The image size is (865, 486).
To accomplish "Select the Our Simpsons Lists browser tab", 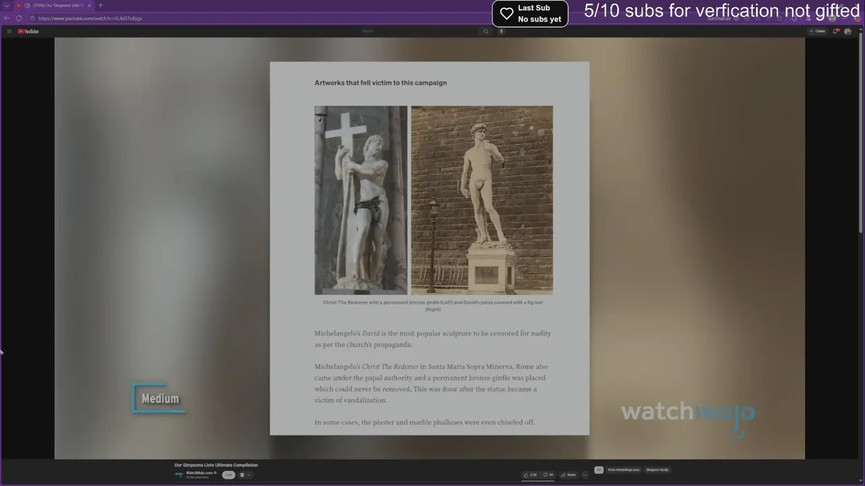I will (x=53, y=5).
